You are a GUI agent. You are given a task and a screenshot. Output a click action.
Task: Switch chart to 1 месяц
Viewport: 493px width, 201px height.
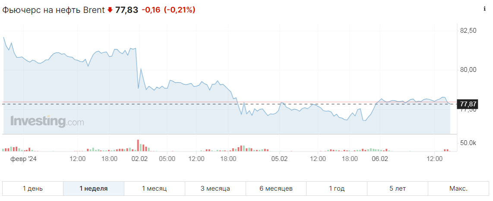tap(155, 189)
